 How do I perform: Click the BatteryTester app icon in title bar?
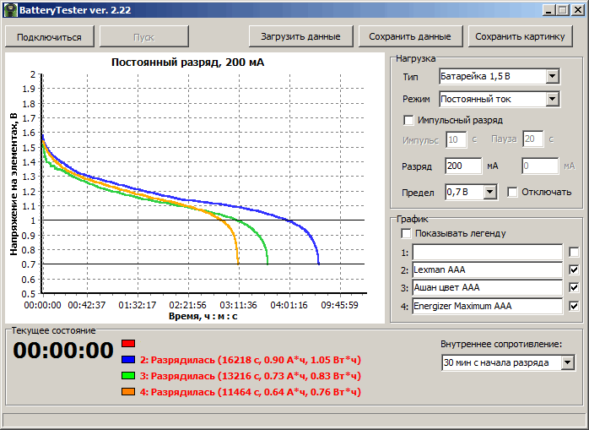tap(9, 9)
